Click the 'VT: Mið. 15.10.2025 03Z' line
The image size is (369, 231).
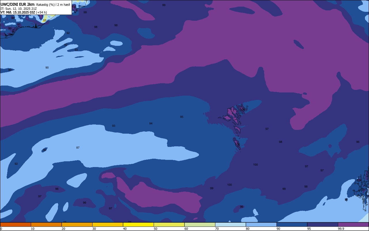pyautogui.click(x=18, y=12)
